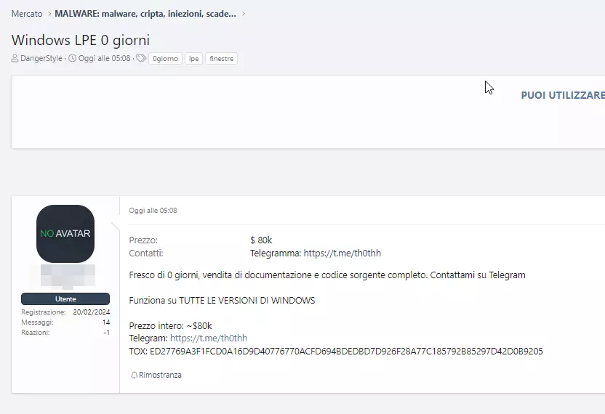This screenshot has height=414, width=605.
Task: Click the chevron after the Mercato breadcrumb
Action: click(49, 14)
